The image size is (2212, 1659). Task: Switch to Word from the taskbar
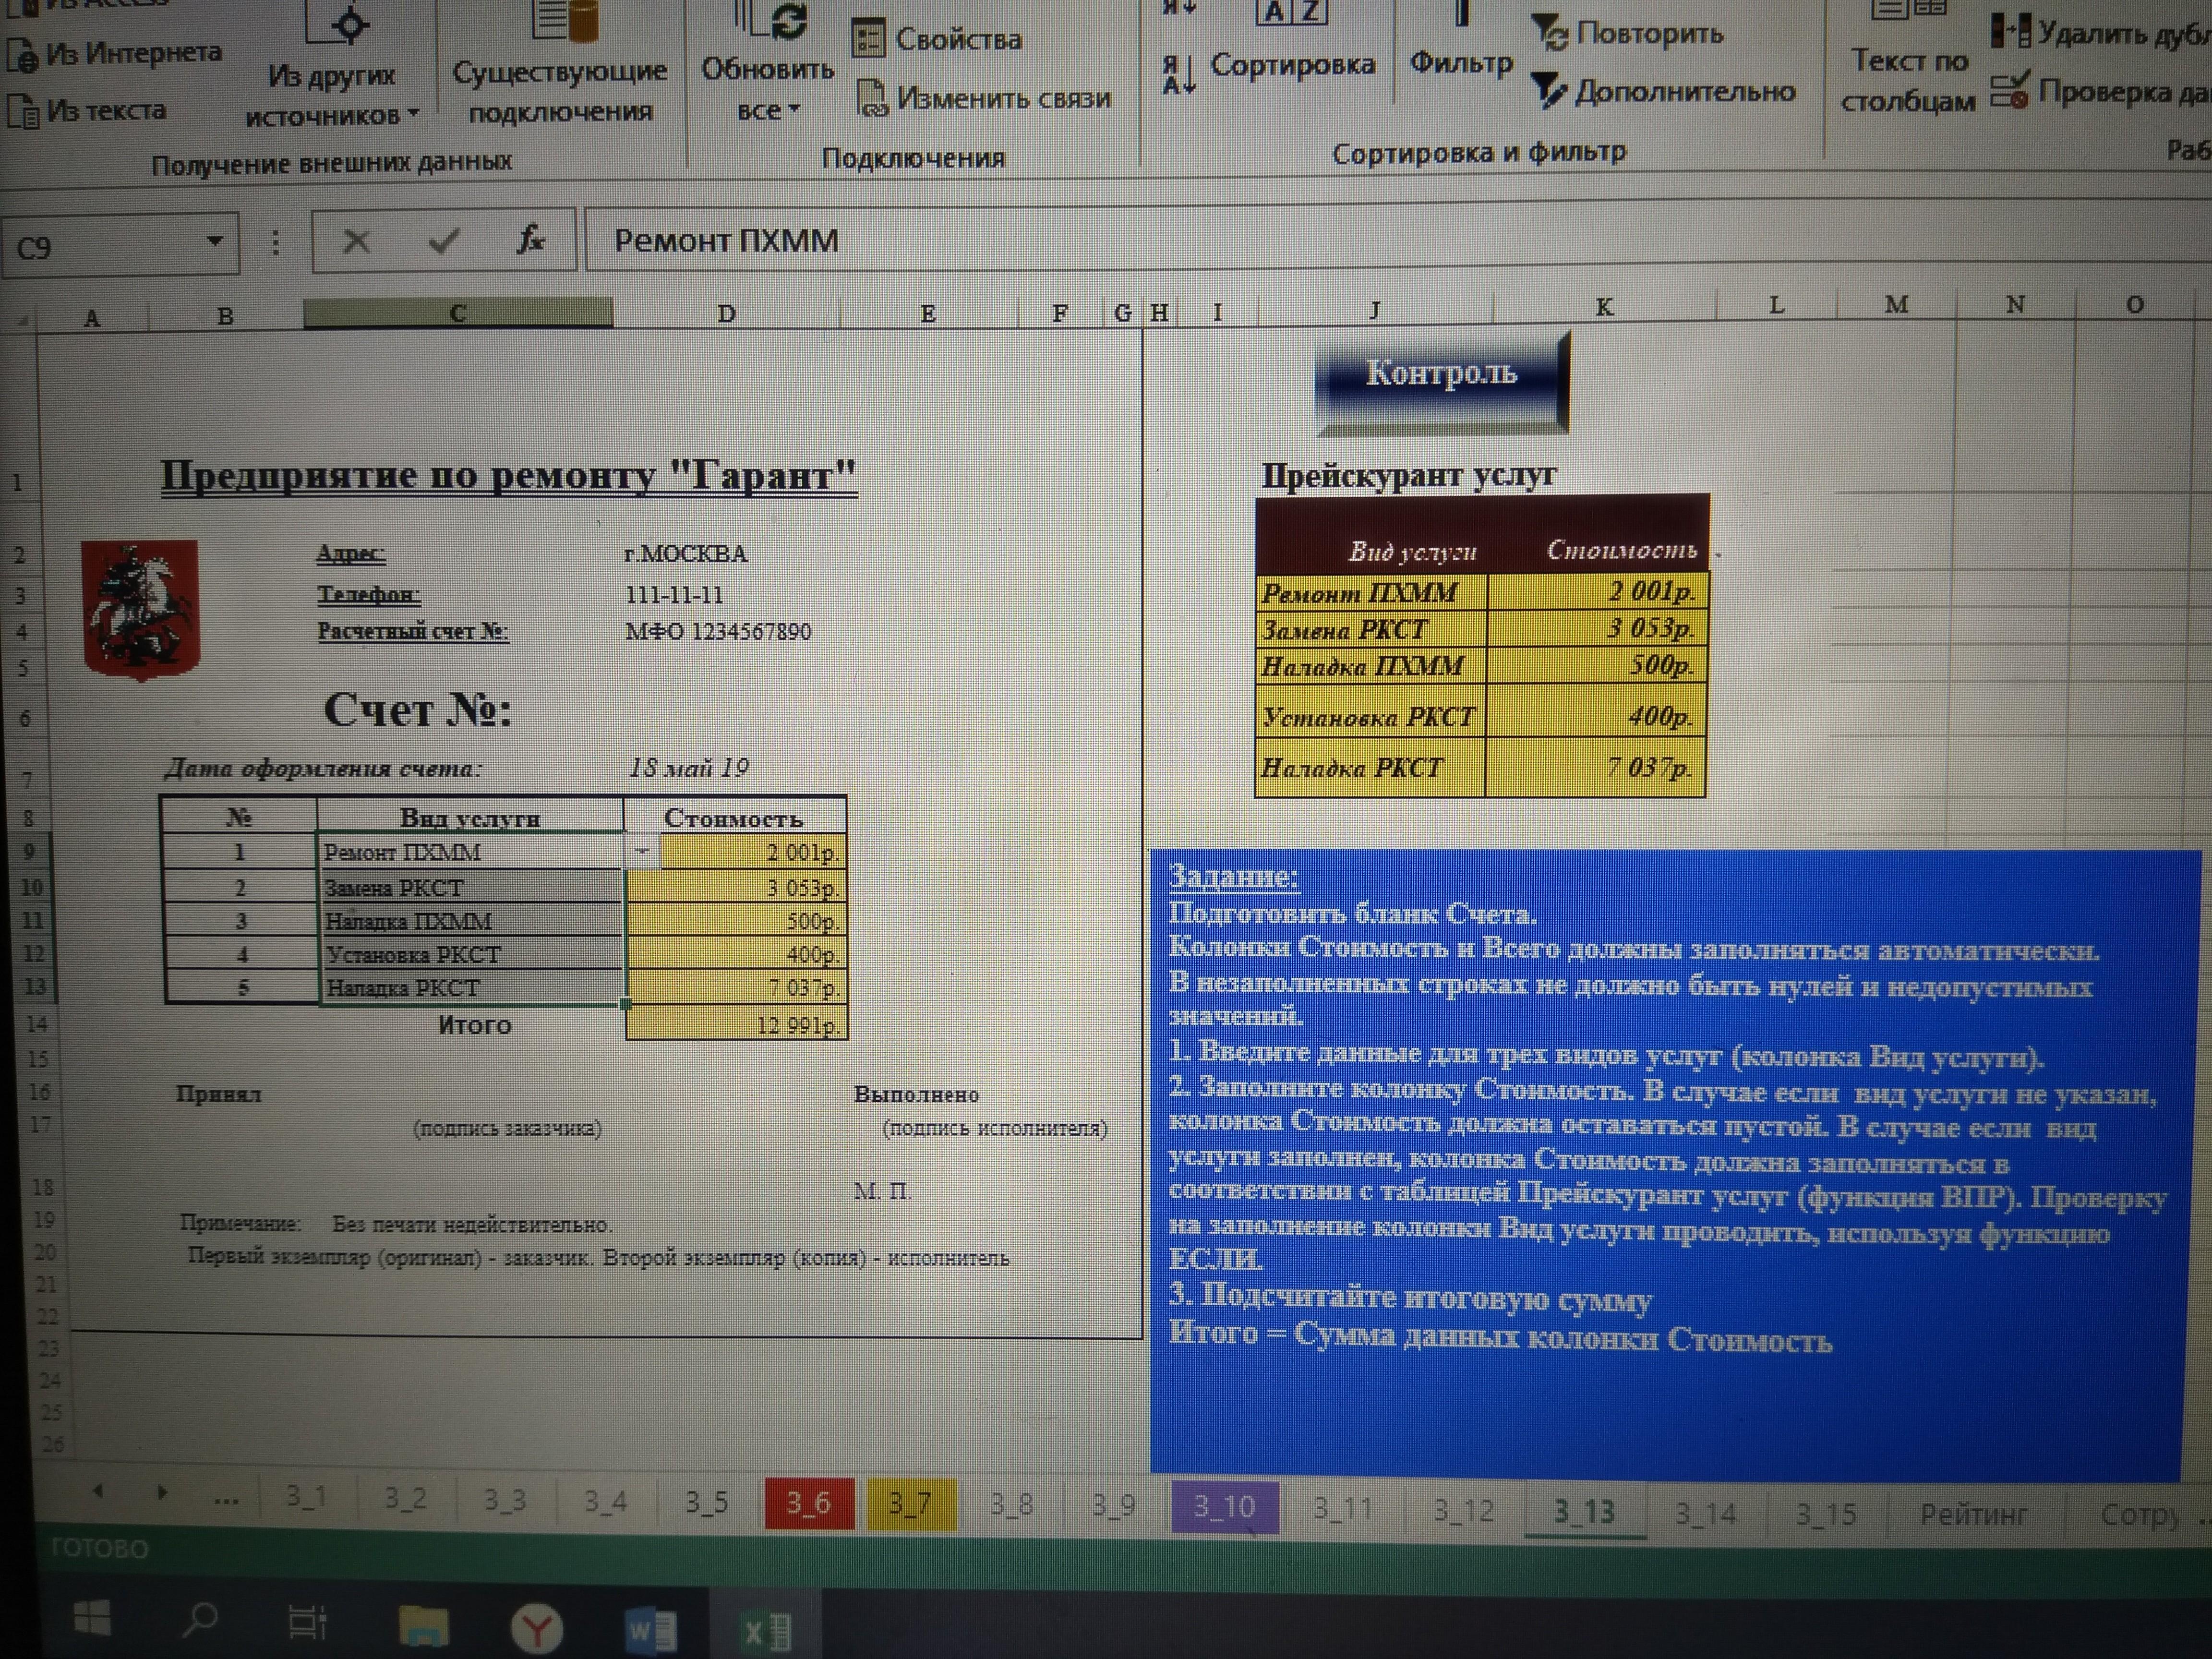650,1631
